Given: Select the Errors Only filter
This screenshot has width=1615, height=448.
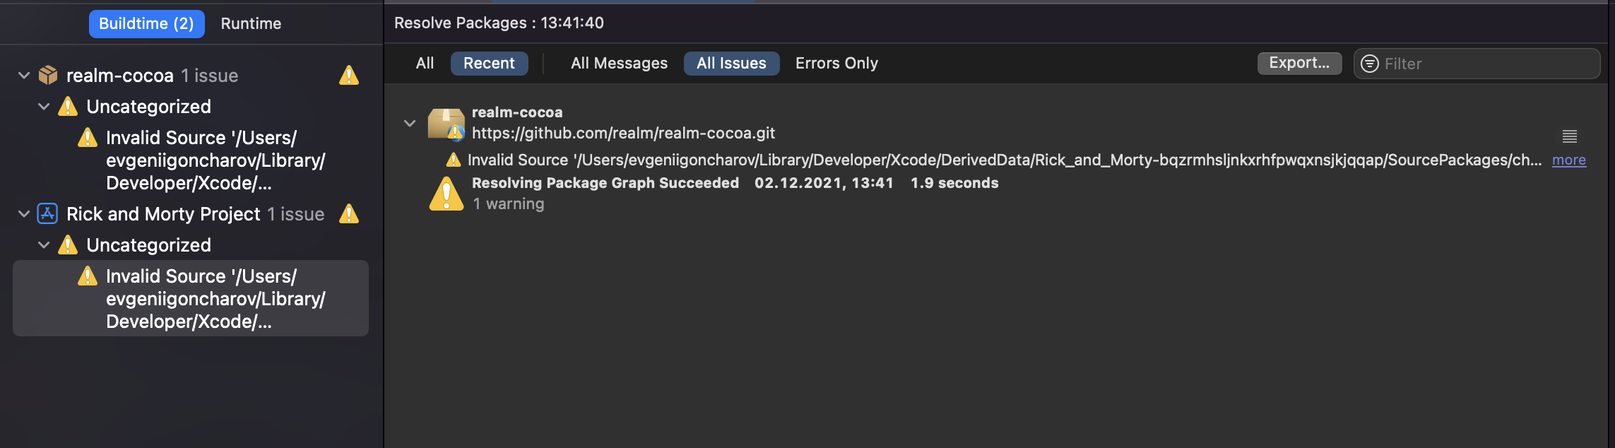Looking at the screenshot, I should [836, 63].
